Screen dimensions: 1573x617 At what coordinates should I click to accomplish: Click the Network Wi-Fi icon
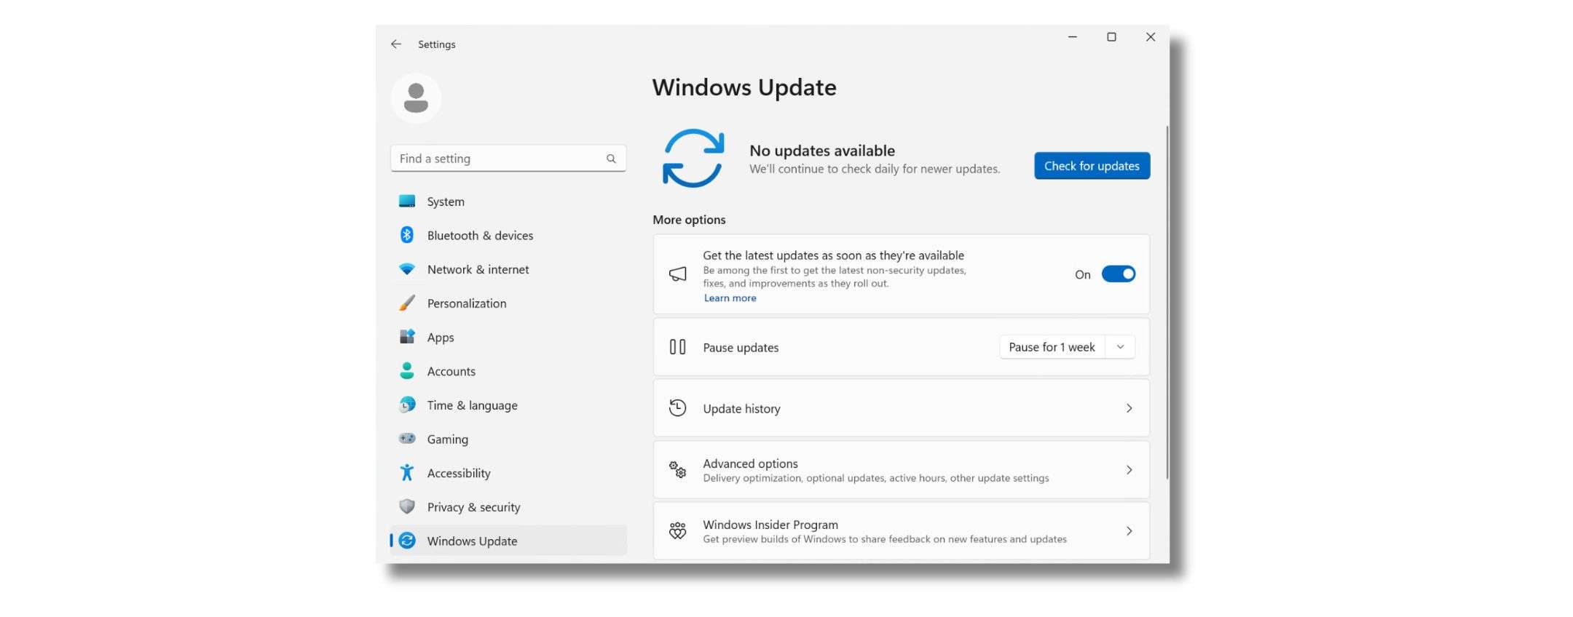[x=407, y=269]
